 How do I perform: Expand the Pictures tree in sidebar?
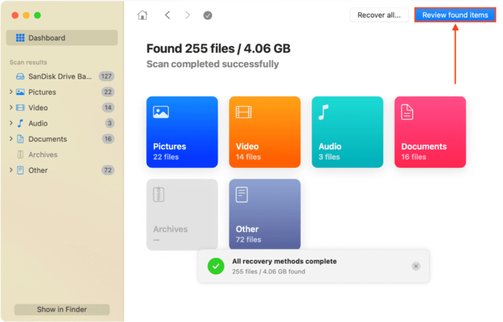[x=11, y=92]
